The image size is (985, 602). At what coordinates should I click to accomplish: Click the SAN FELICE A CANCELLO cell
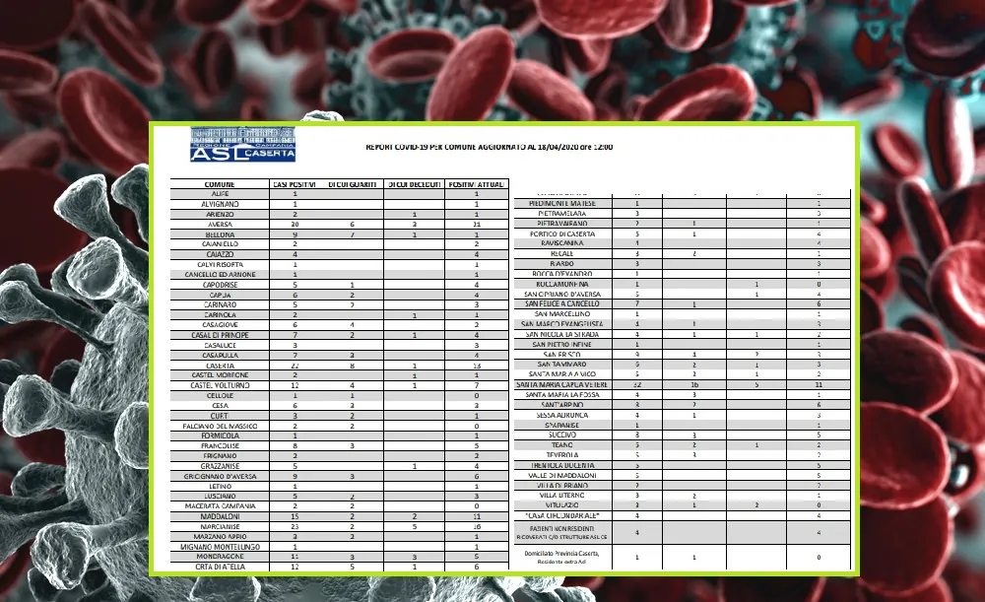(x=562, y=303)
